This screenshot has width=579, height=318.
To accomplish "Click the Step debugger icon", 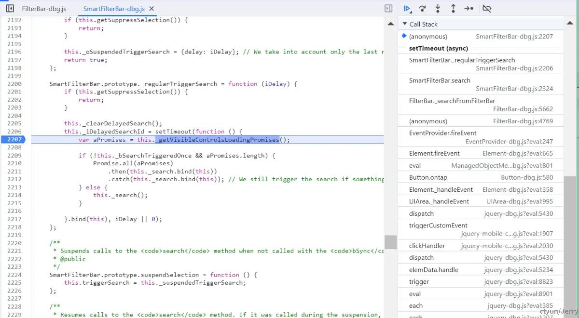I will [469, 9].
